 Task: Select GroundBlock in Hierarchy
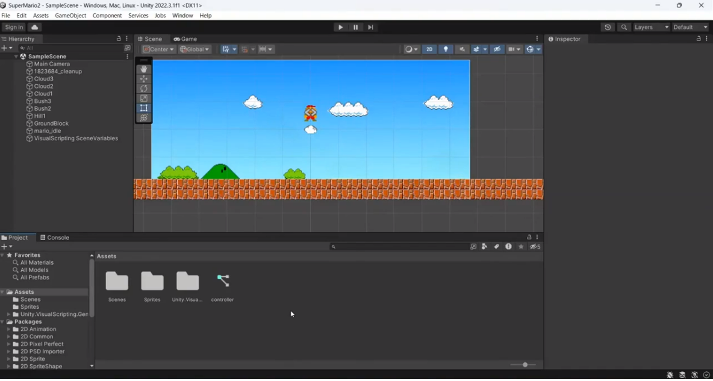(x=51, y=123)
